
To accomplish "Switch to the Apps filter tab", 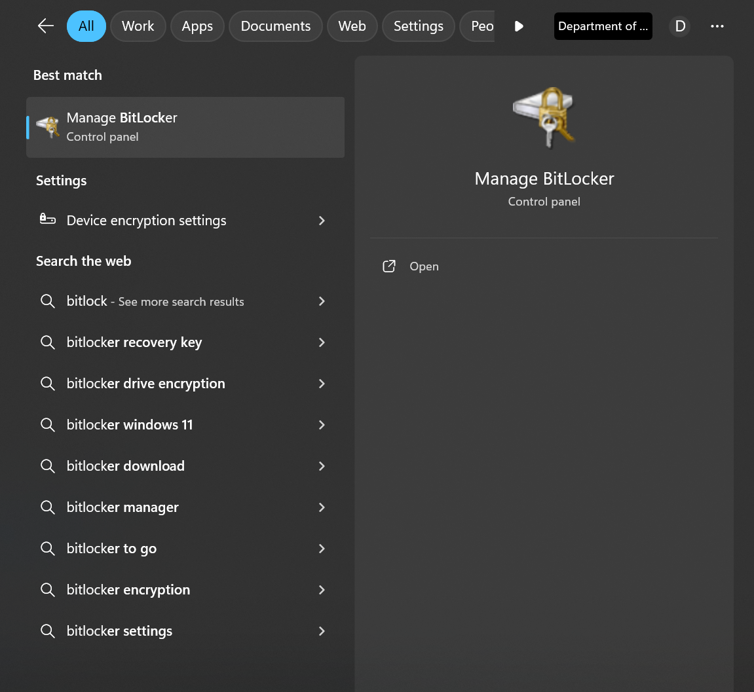I will [197, 26].
